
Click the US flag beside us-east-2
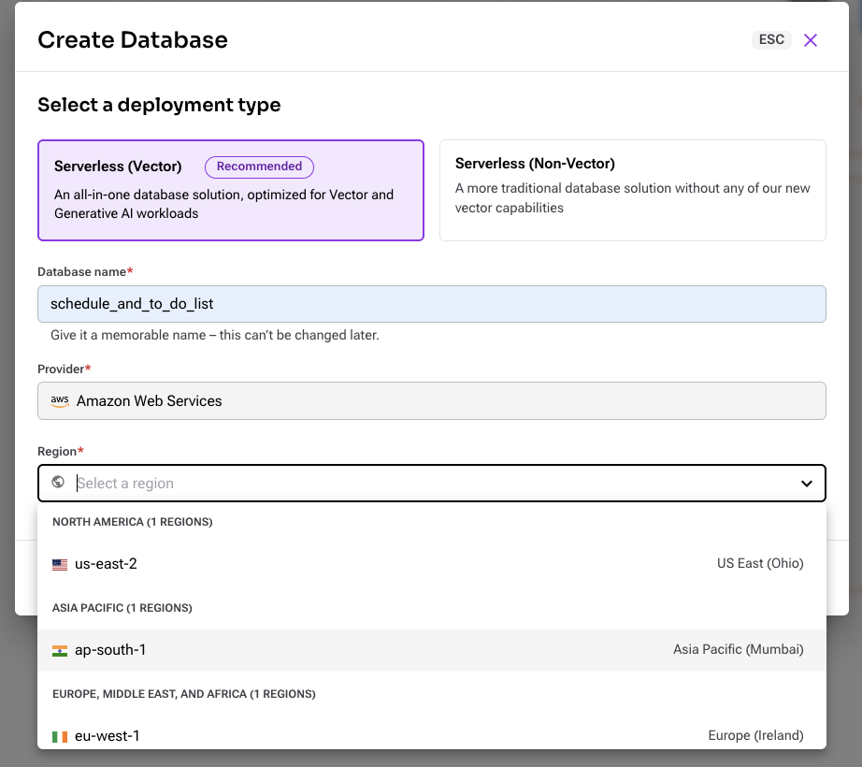point(60,564)
